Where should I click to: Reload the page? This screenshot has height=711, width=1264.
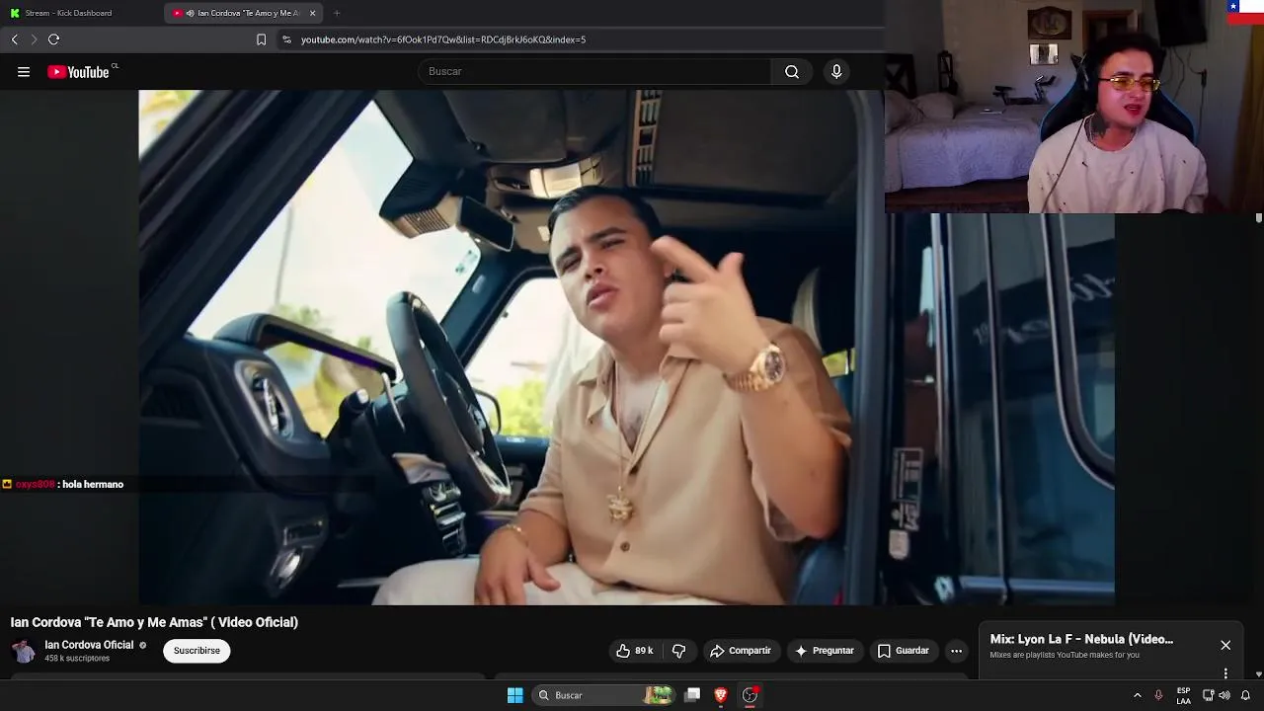(53, 39)
